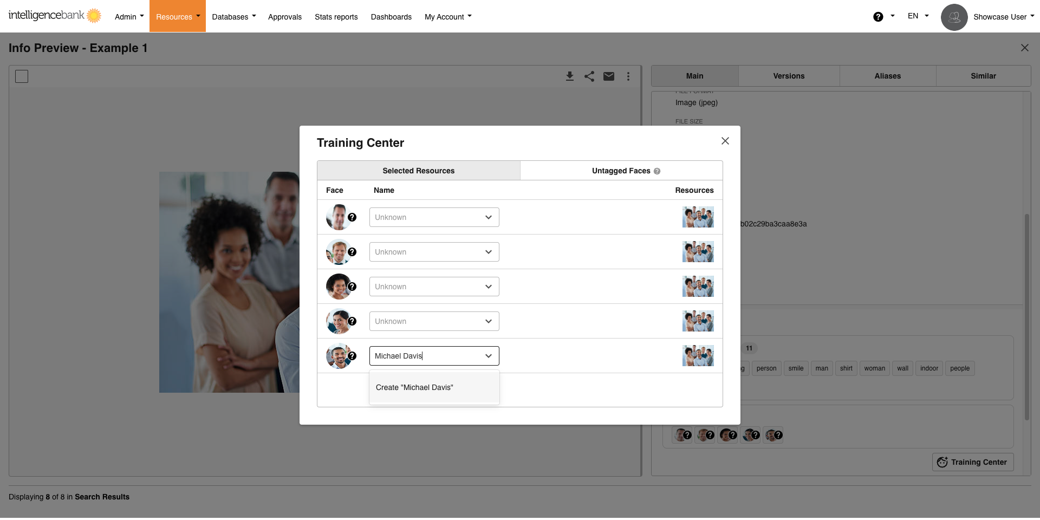Click the Showcase User avatar icon
1040x520 pixels.
pos(954,17)
